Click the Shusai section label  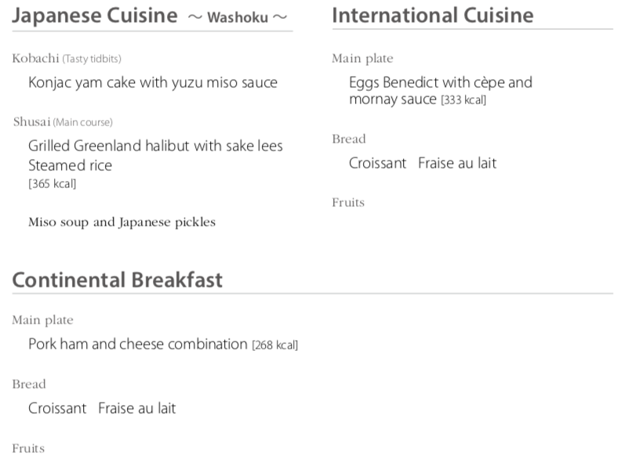tap(32, 122)
